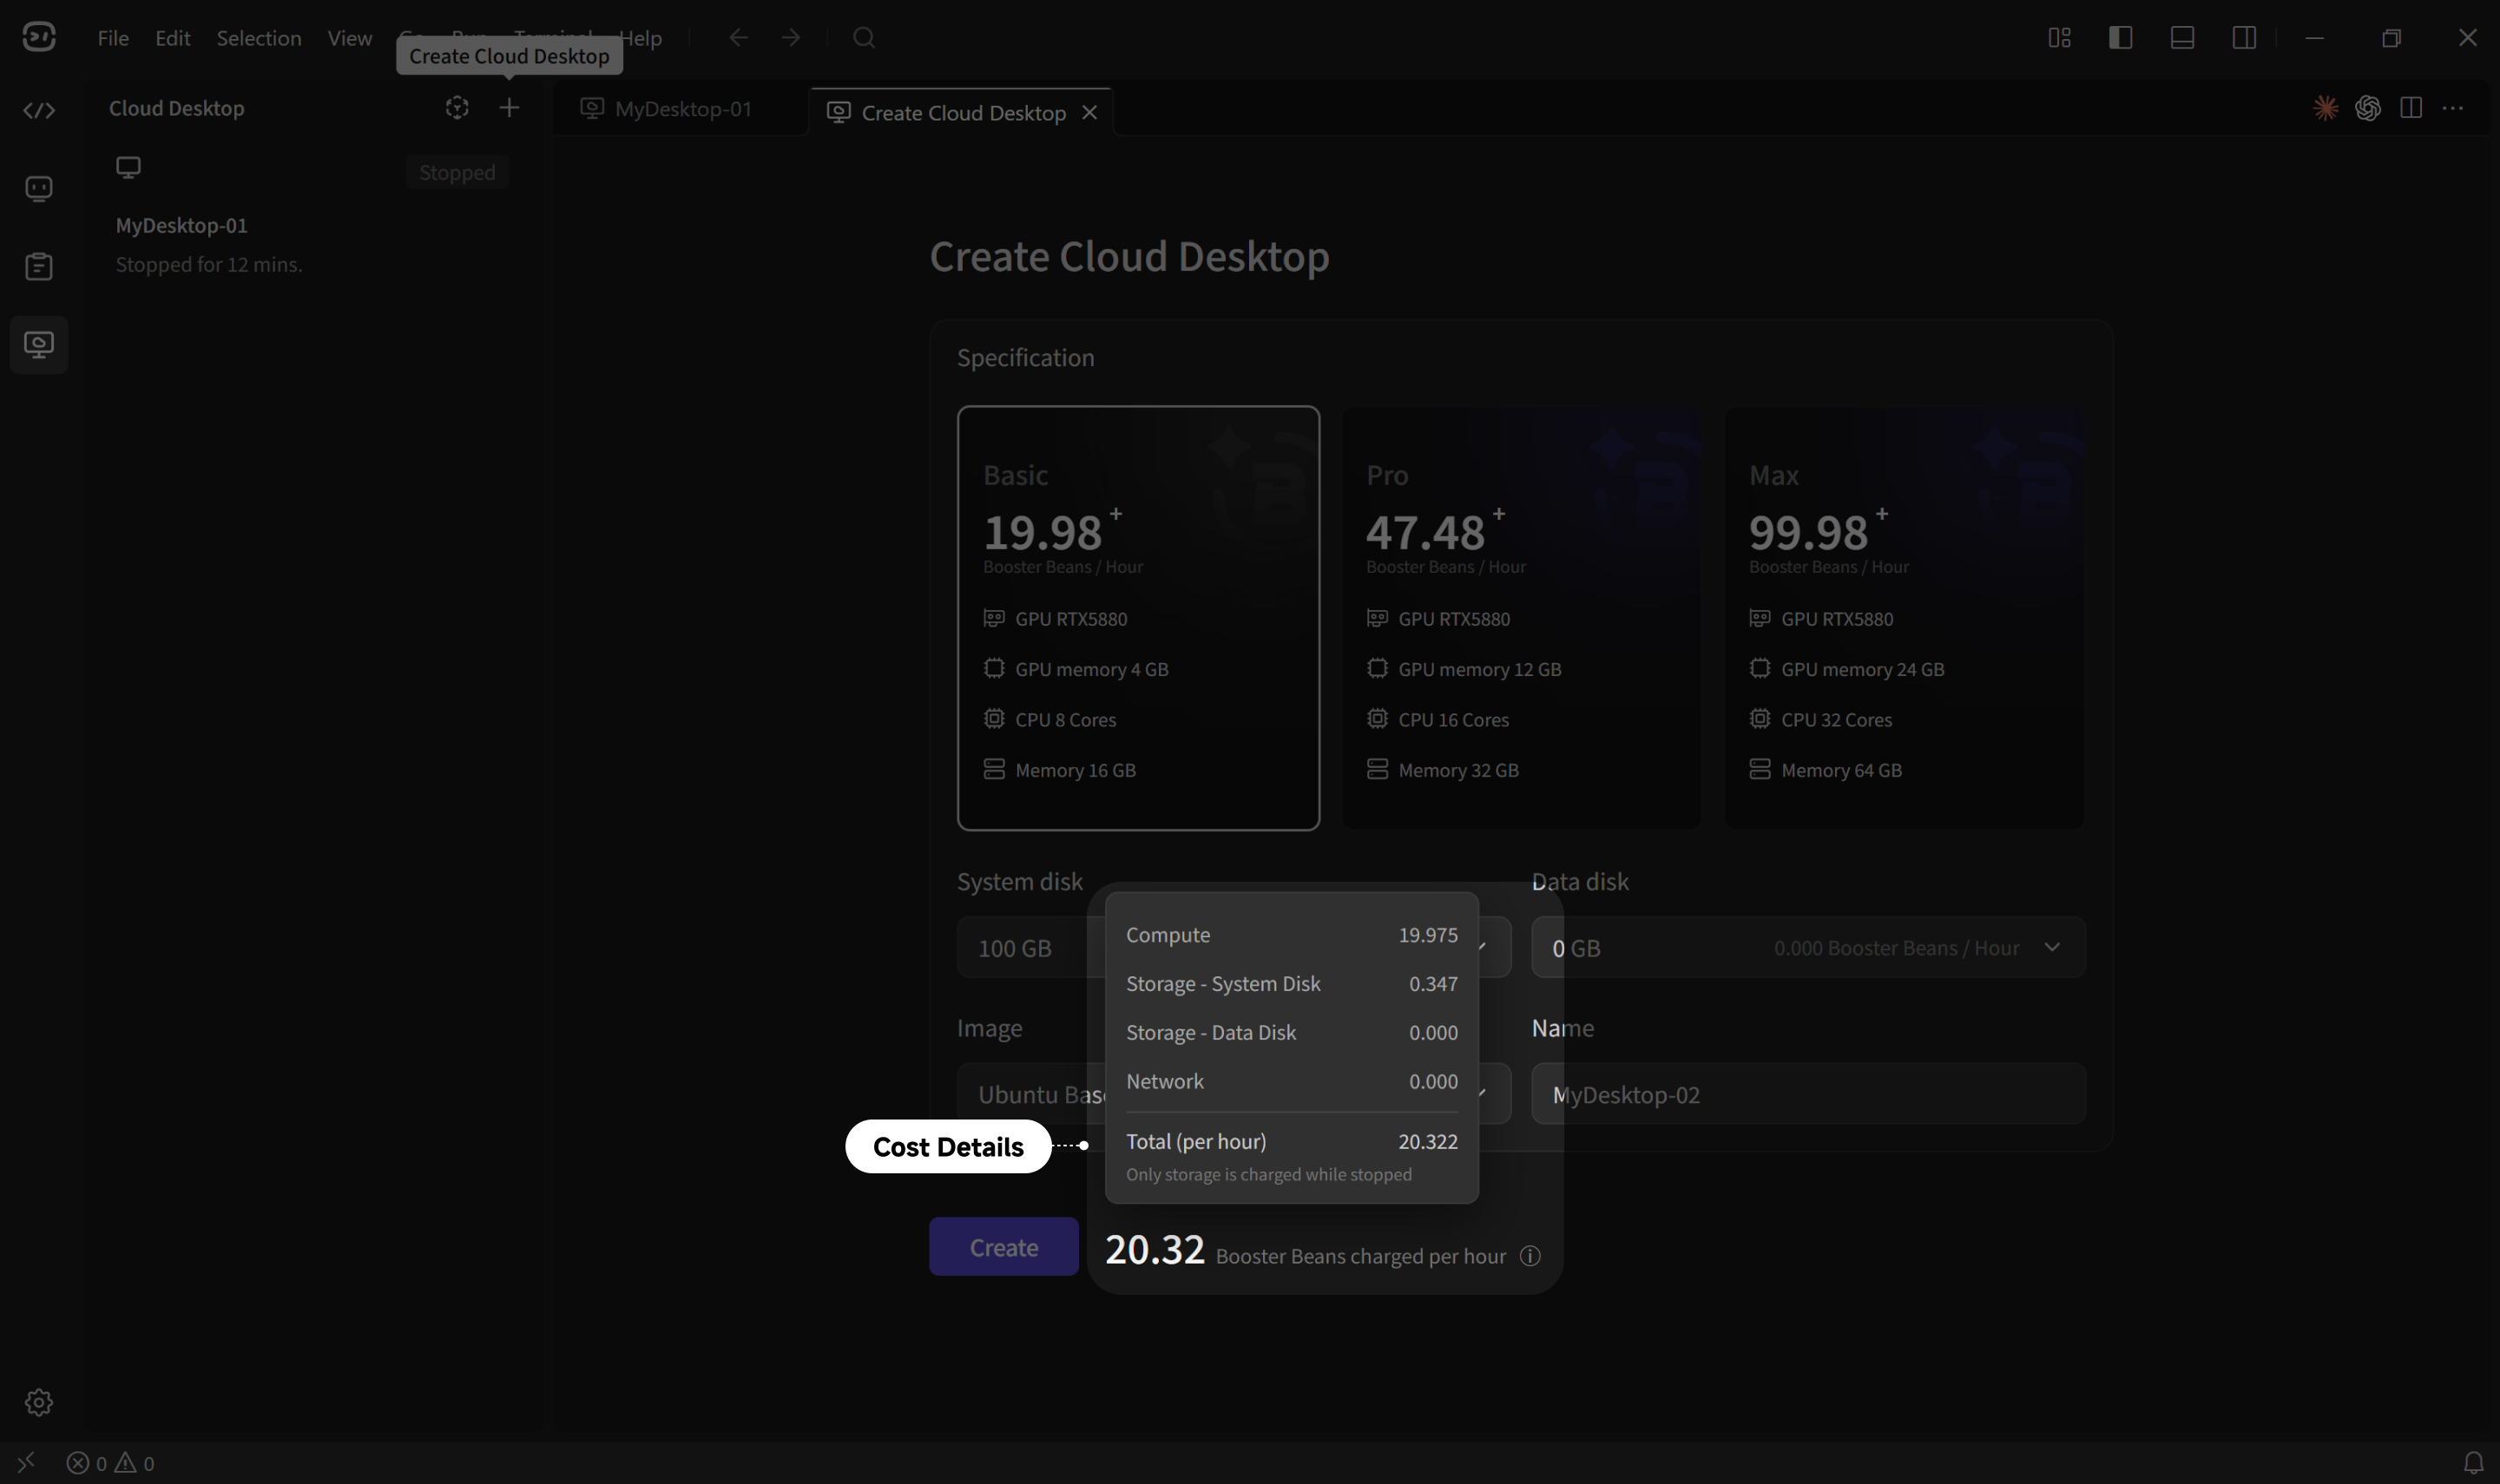Viewport: 2500px width, 1484px height.
Task: Open the more actions ellipsis menu
Action: pos(2453,108)
